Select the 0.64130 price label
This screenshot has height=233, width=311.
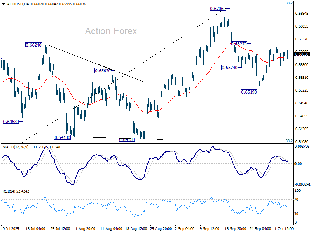click(127, 139)
